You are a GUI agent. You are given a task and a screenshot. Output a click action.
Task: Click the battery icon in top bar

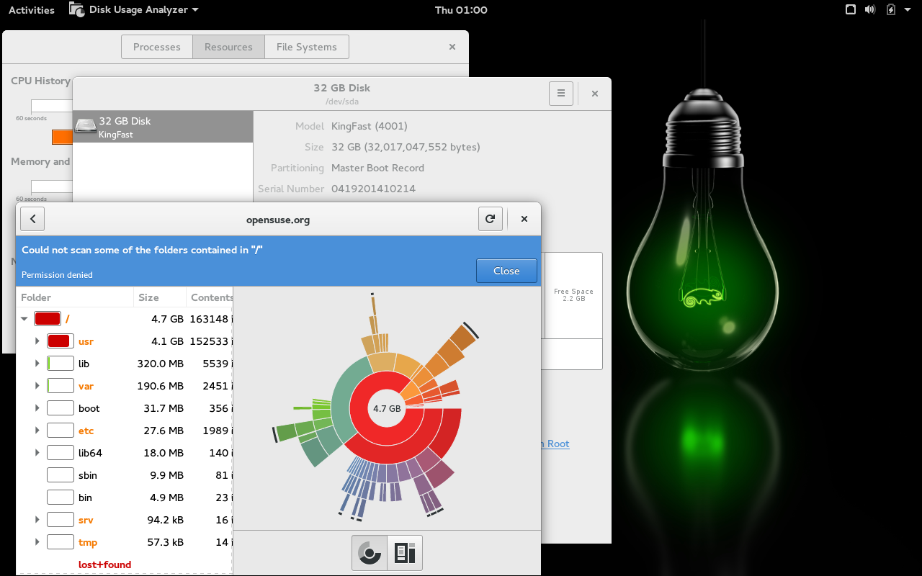891,10
